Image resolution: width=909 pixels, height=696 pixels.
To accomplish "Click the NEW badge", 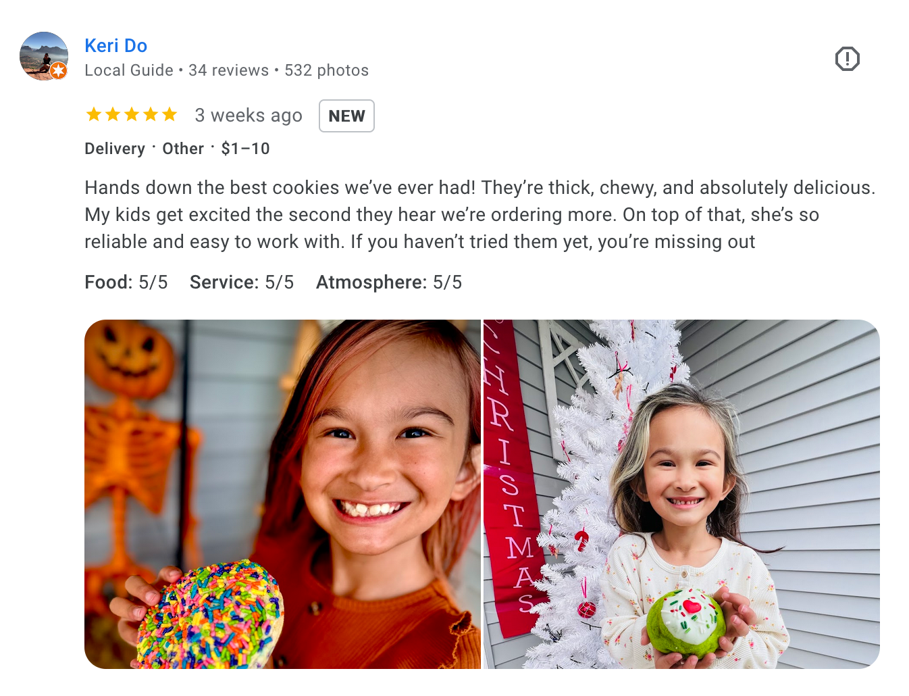I will pyautogui.click(x=346, y=116).
